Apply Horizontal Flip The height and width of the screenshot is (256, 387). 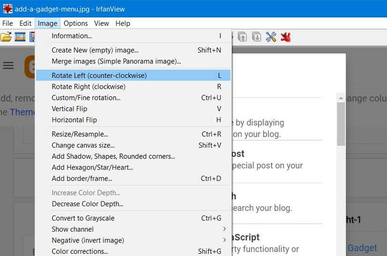click(133, 120)
